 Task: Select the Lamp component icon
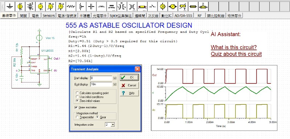pyautogui.click(x=162, y=6)
